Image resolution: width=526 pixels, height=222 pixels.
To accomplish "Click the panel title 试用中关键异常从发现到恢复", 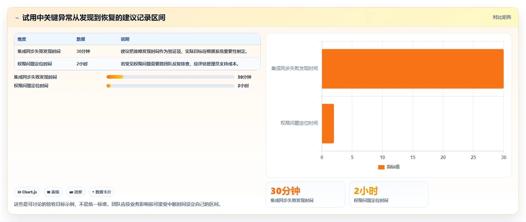I will coord(94,18).
